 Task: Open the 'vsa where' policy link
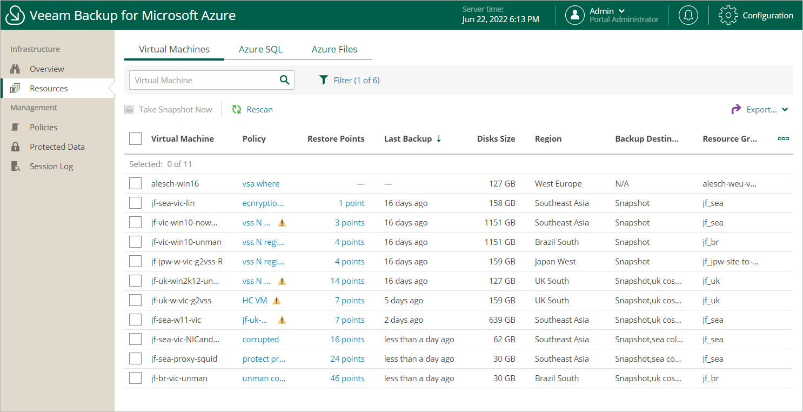pyautogui.click(x=261, y=183)
